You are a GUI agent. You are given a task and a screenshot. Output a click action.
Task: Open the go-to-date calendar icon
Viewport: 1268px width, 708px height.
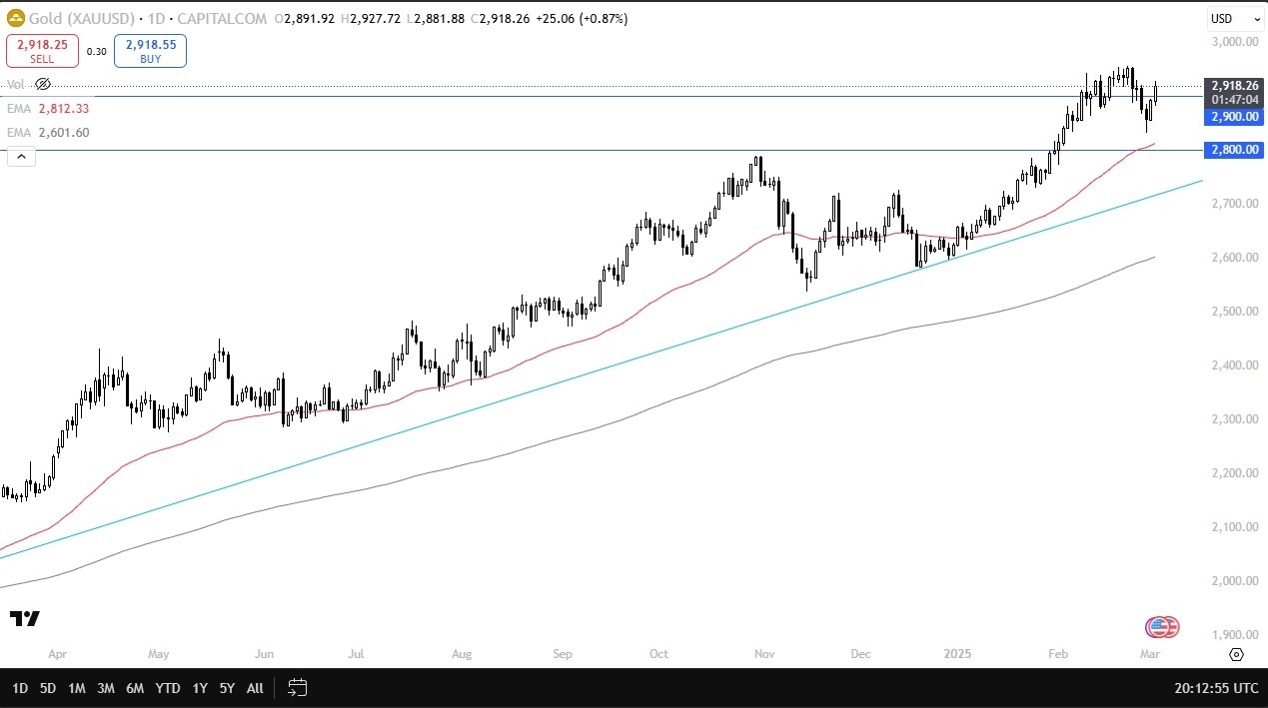(x=297, y=687)
